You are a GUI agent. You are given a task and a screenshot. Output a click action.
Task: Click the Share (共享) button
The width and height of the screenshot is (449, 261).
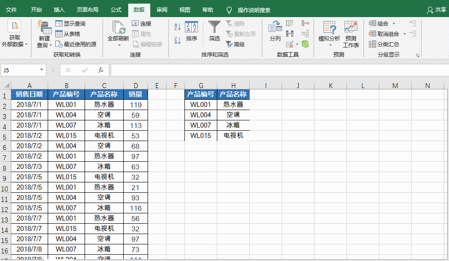click(437, 10)
